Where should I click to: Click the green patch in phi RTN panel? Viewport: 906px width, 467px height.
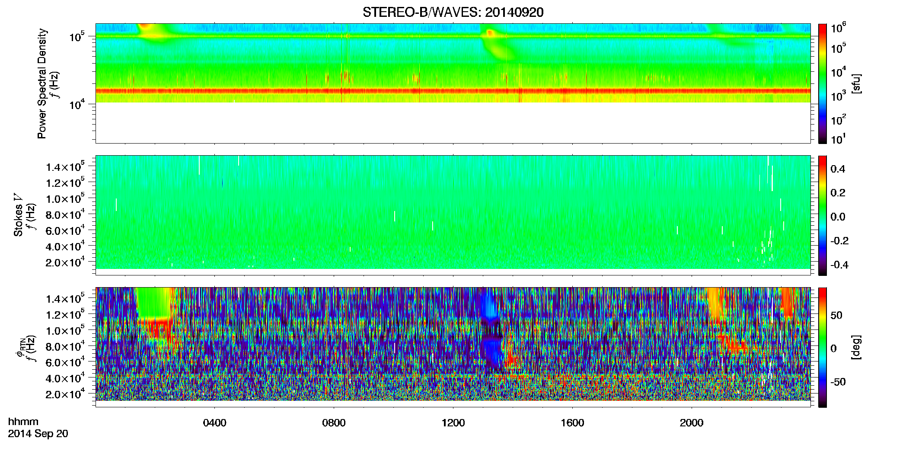click(x=155, y=303)
